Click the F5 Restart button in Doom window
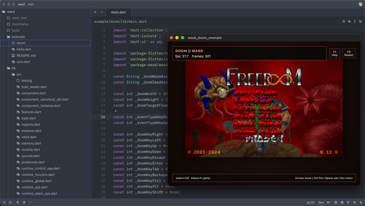Screen dimensions: 365x206 349,53
